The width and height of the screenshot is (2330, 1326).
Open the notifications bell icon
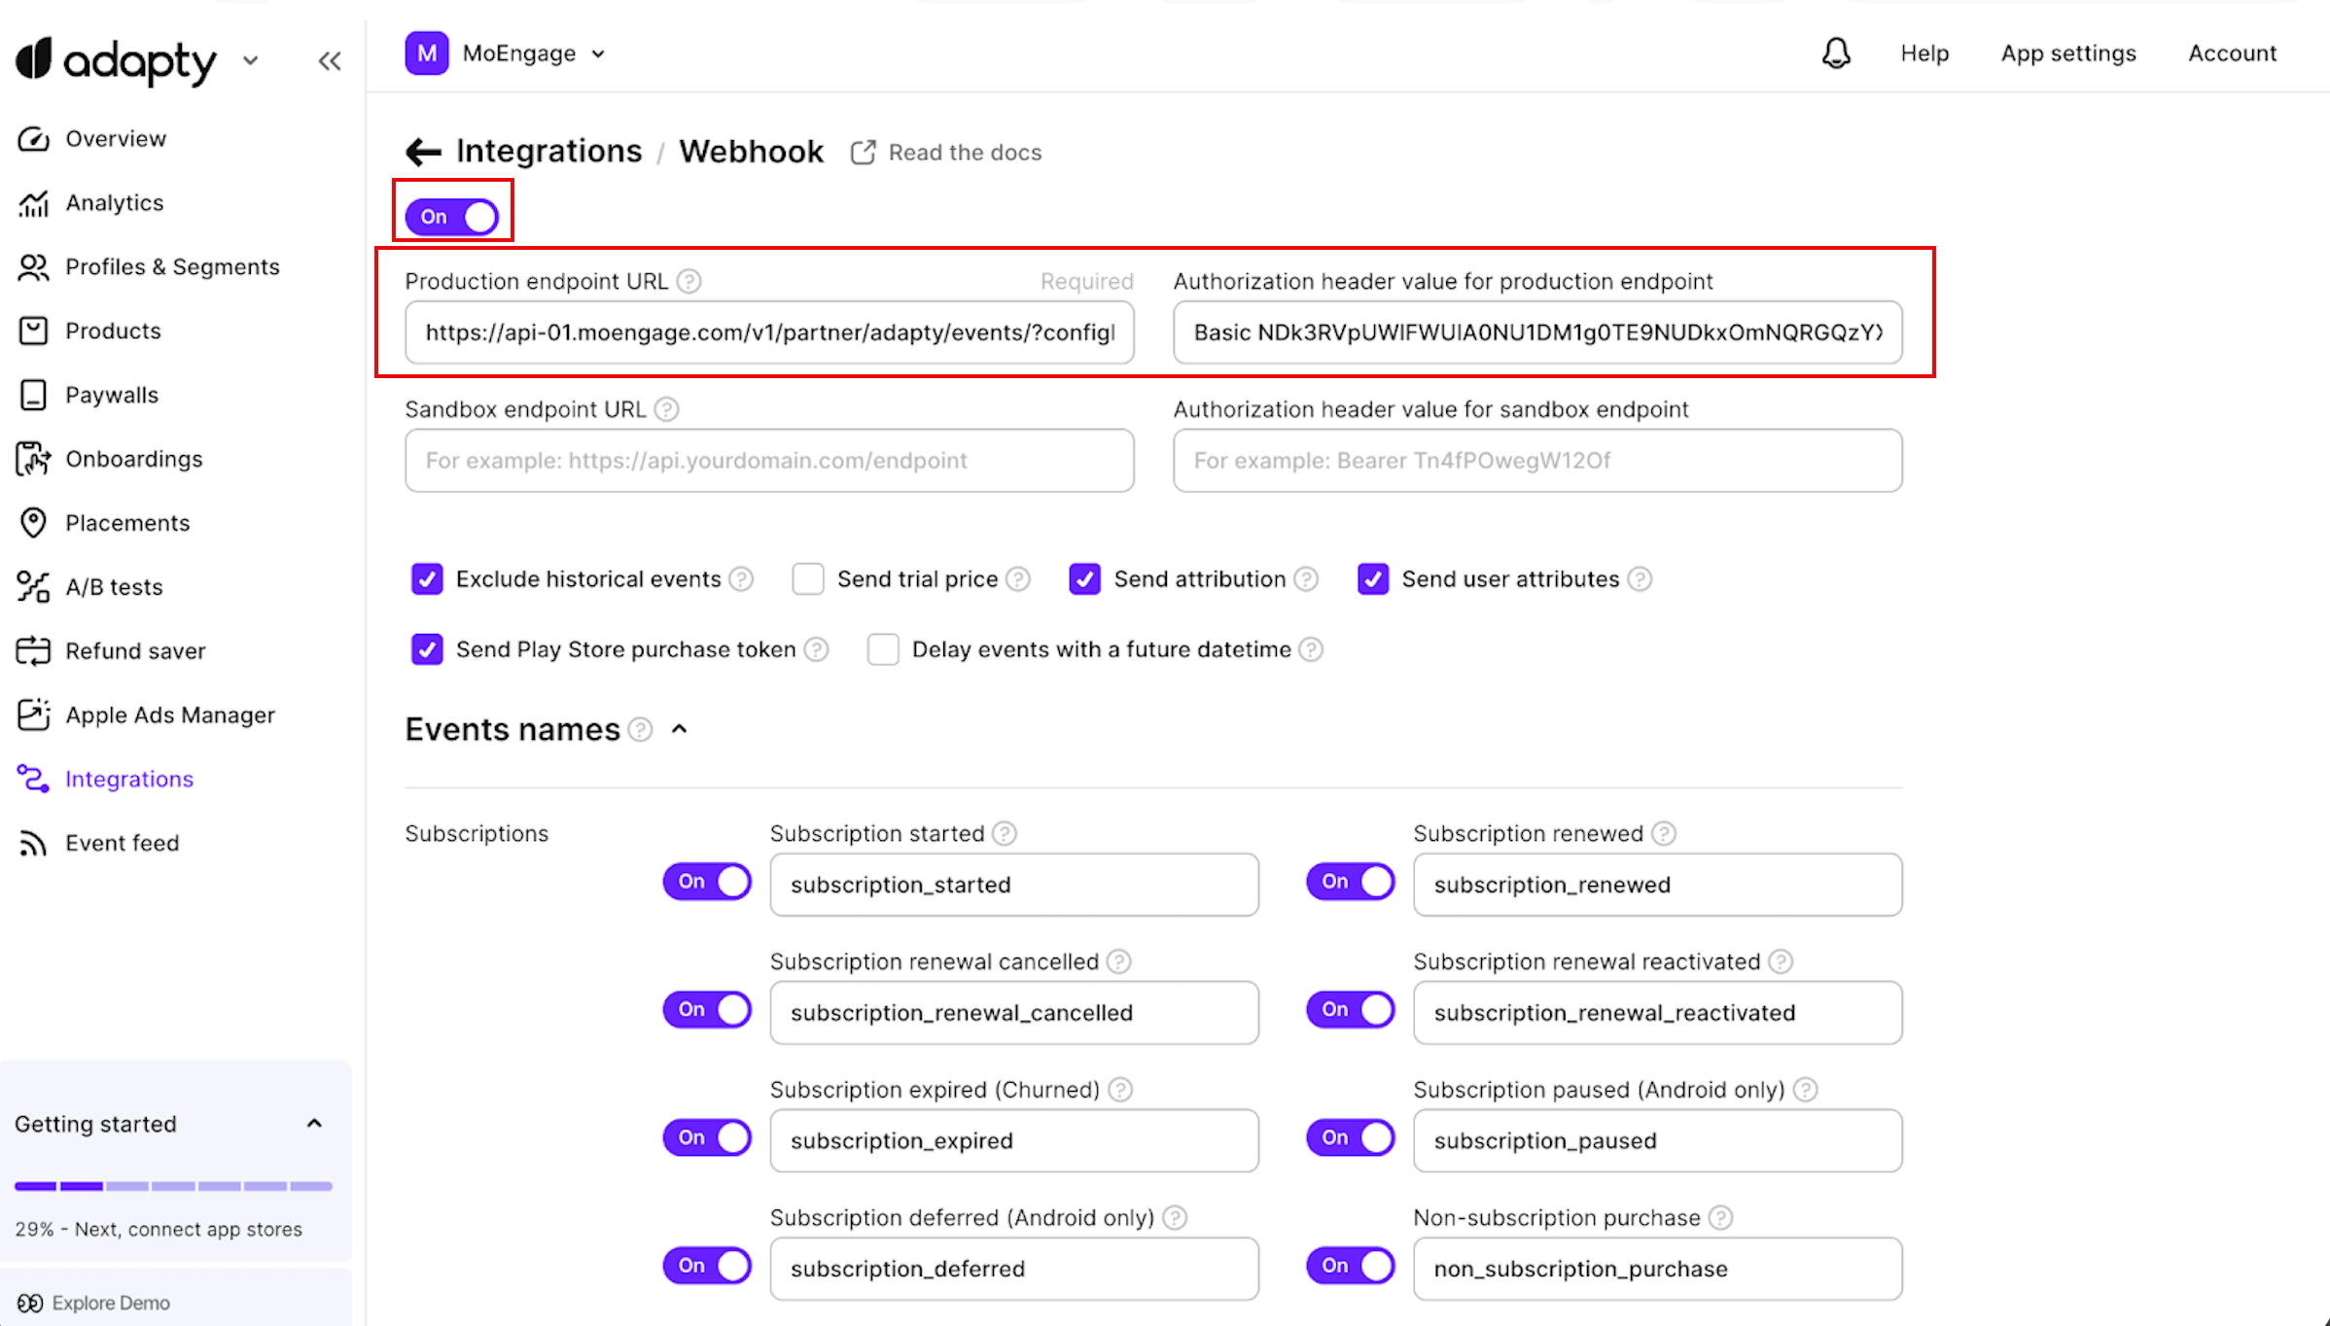click(1835, 53)
